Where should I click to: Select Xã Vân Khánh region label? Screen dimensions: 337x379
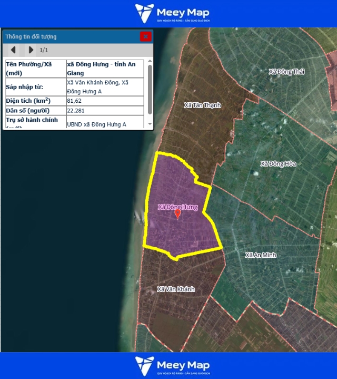click(176, 289)
